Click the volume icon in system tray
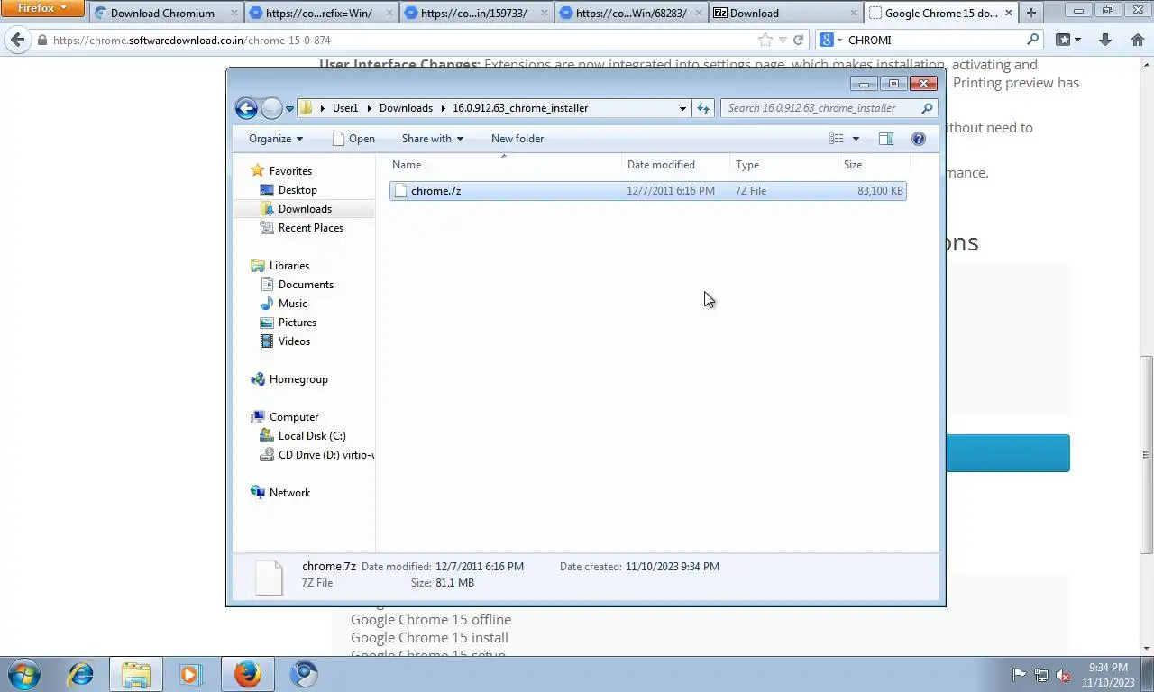The image size is (1154, 692). click(x=1063, y=675)
